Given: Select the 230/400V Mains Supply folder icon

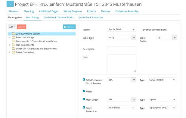Looking at the screenshot, I should (14, 34).
